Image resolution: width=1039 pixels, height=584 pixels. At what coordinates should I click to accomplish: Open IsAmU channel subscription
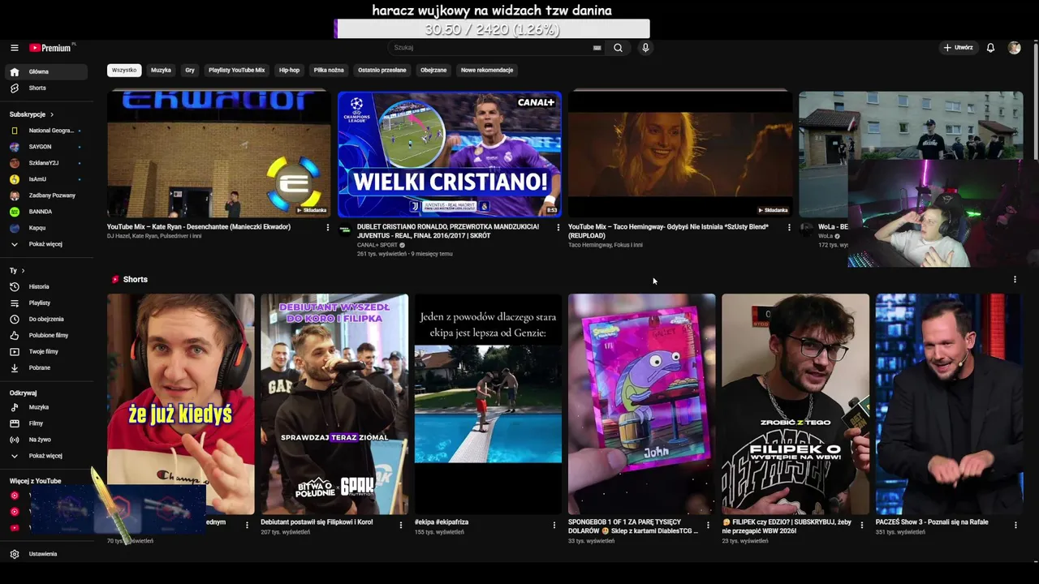45,179
